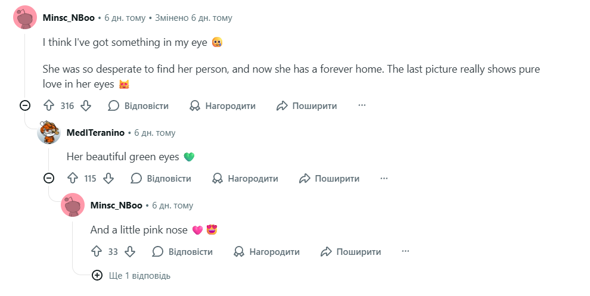The image size is (590, 296).
Task: Upvote MedITeranino's green eyes comment
Action: 73,178
